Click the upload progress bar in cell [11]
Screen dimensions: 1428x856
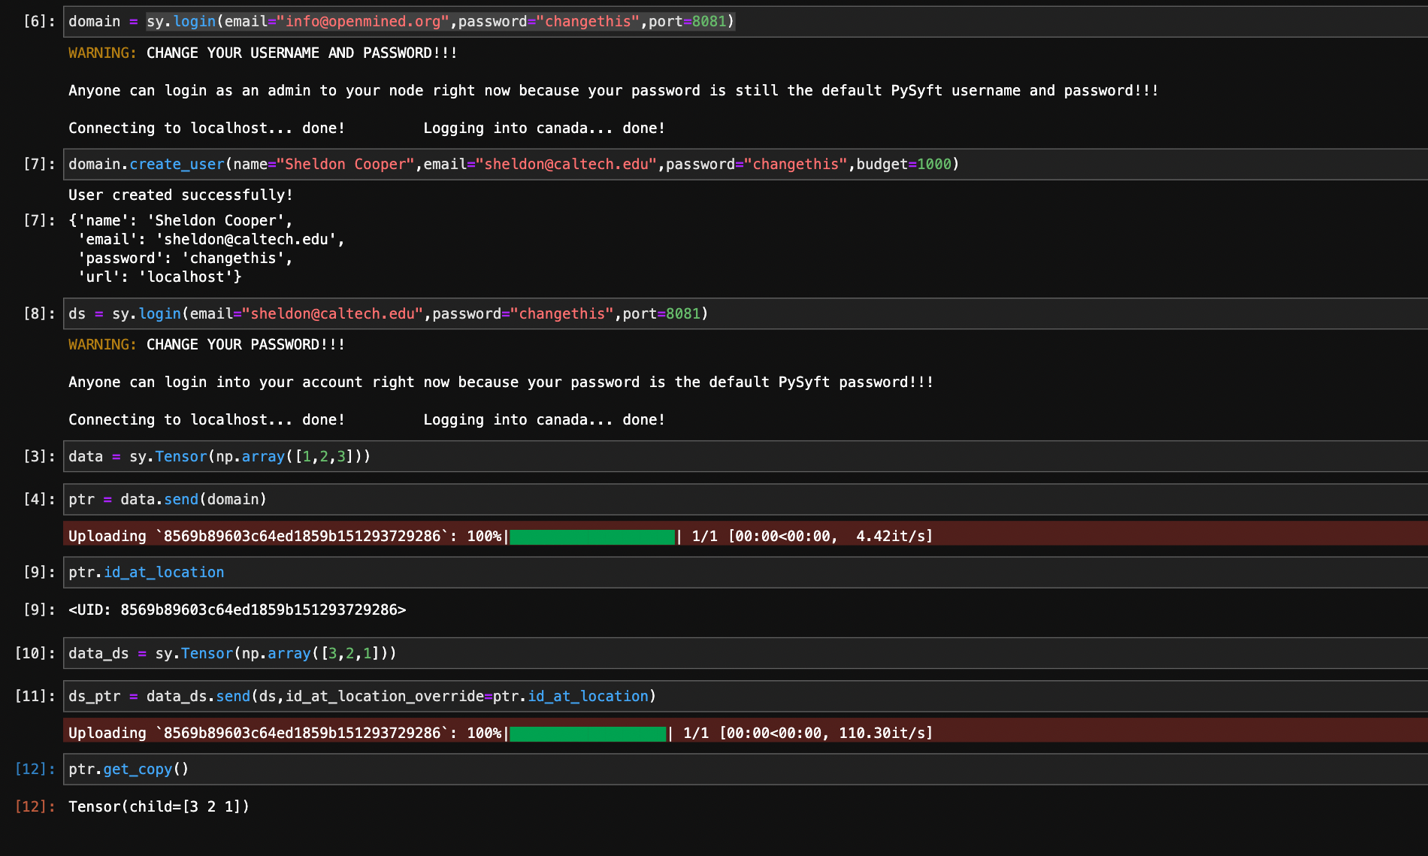coord(587,733)
